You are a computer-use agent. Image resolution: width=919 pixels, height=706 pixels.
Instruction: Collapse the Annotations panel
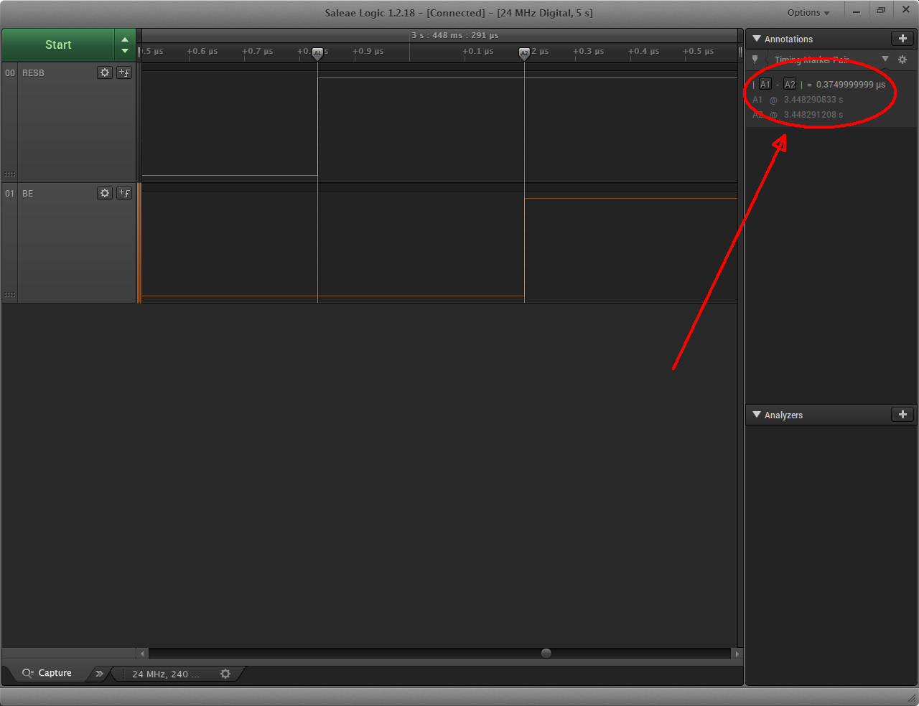[757, 39]
